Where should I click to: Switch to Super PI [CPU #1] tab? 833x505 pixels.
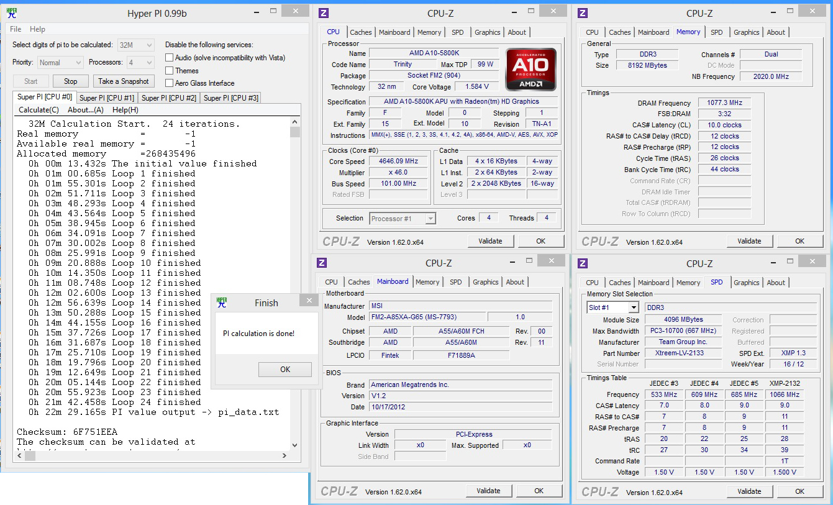point(107,98)
